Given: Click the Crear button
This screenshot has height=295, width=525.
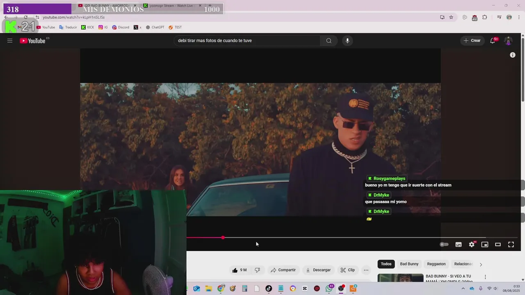Looking at the screenshot, I should coord(472,41).
